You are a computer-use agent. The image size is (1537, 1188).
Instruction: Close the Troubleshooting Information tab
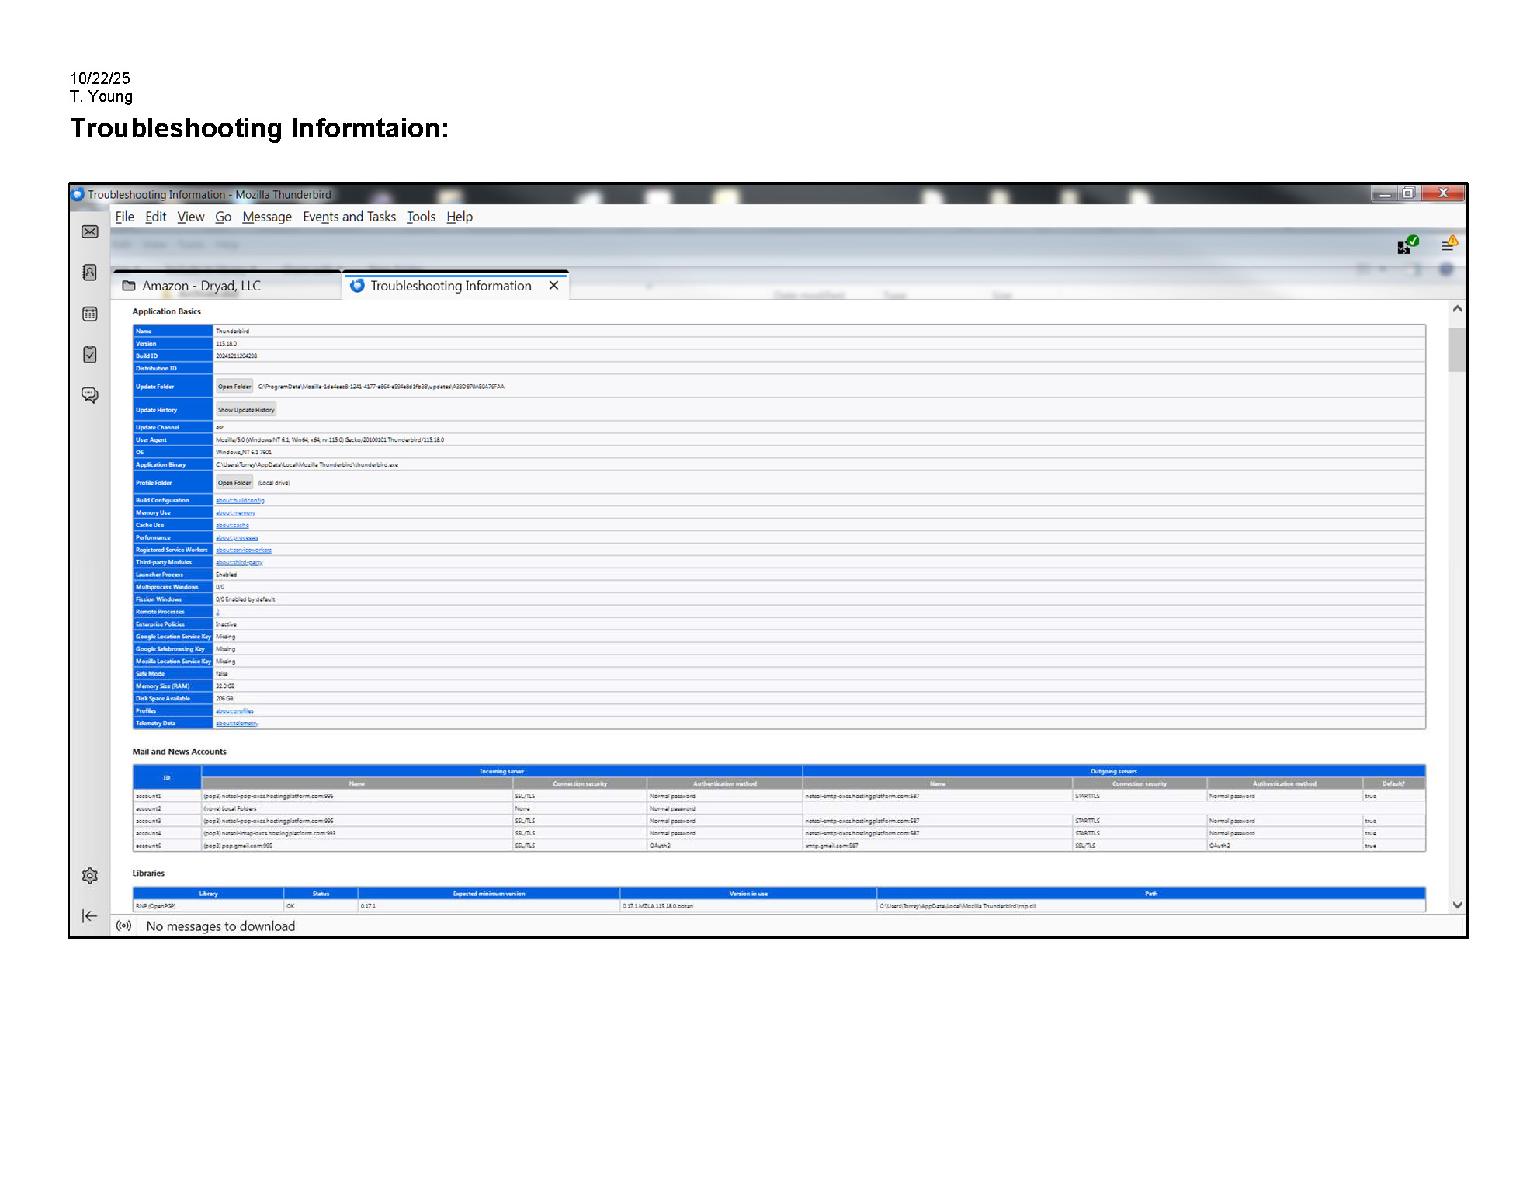point(553,286)
